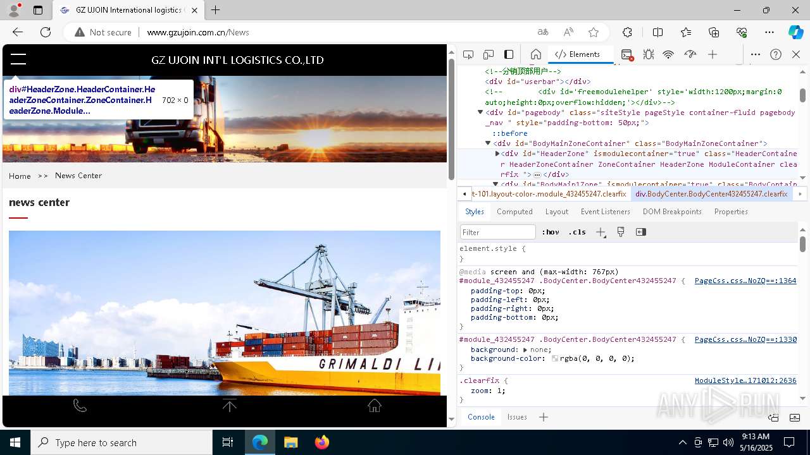Start read aloud from address bar
The height and width of the screenshot is (455, 810).
pos(568,32)
